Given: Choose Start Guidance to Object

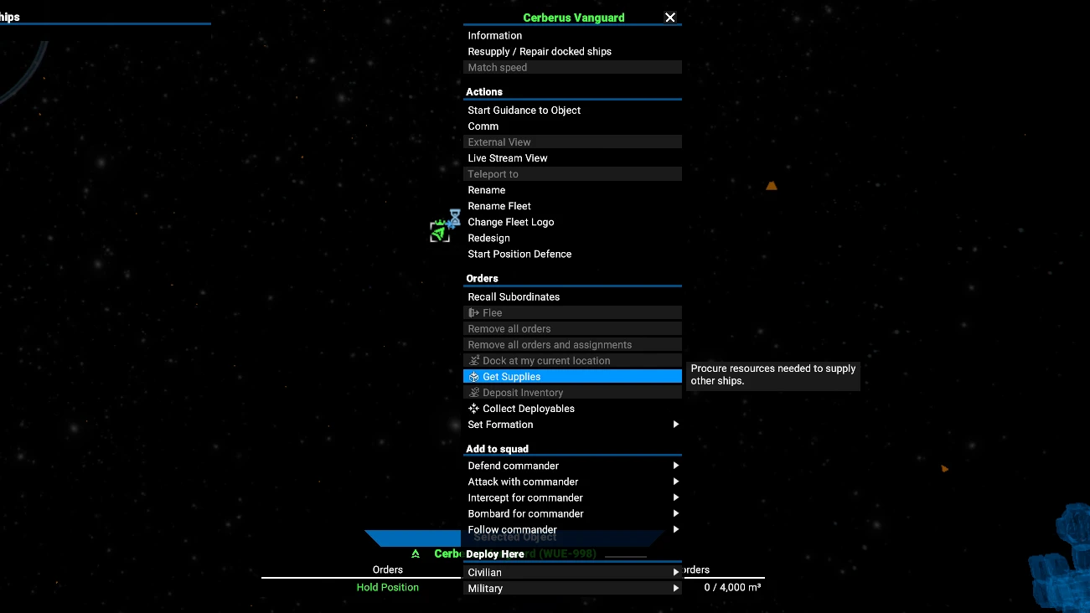Looking at the screenshot, I should click(x=572, y=110).
